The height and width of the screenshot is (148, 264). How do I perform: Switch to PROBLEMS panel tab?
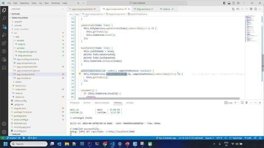pos(75,103)
